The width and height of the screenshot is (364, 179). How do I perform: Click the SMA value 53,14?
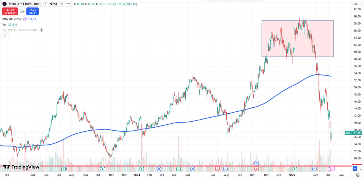click(x=32, y=19)
